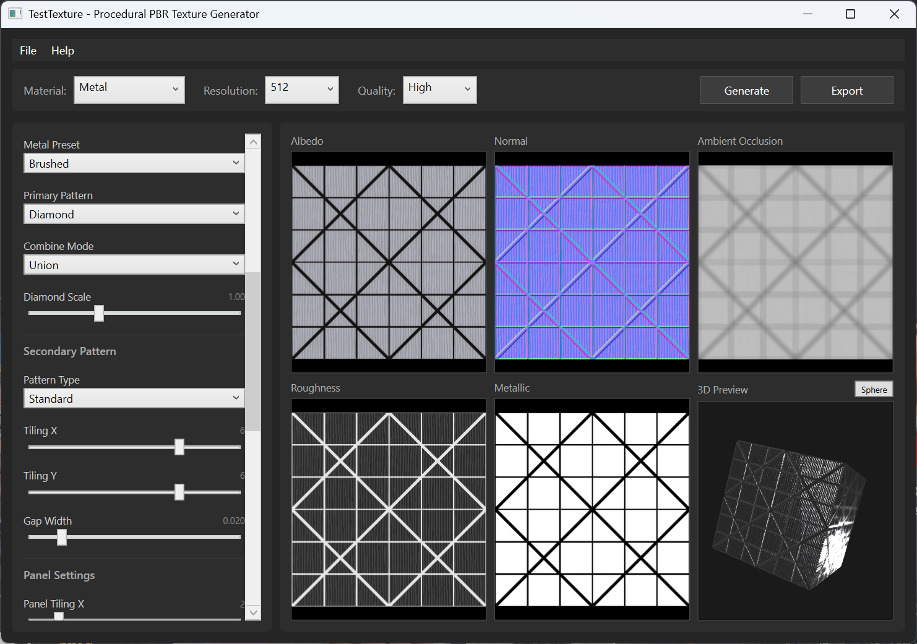This screenshot has height=644, width=917.
Task: Click the Diamond Scale slider handle
Action: 99,313
